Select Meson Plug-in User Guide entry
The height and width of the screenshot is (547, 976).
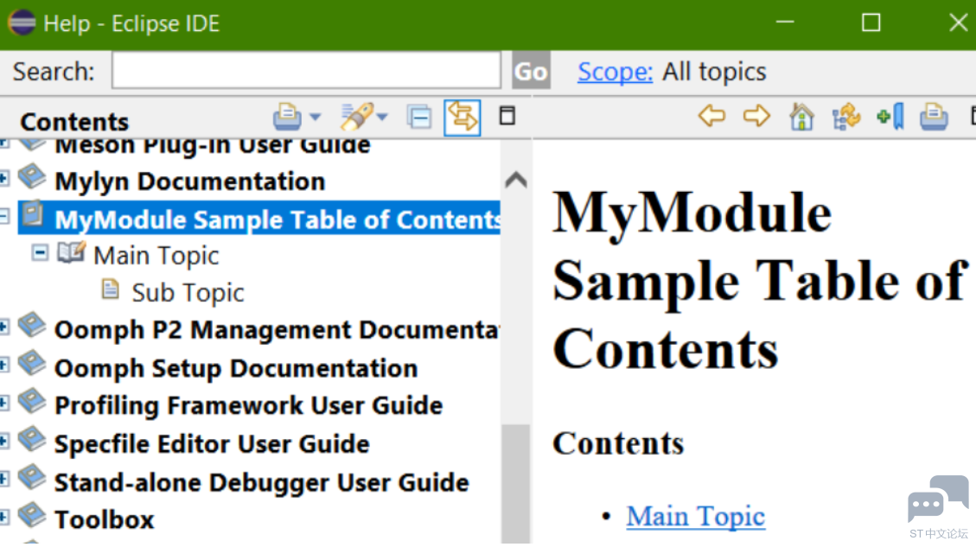pyautogui.click(x=213, y=147)
